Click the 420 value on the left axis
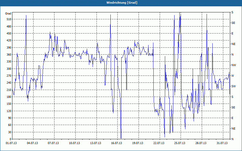Viewport: 242px width, 151px height. click(x=9, y=40)
